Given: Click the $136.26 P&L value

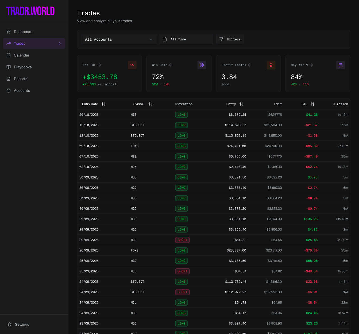Looking at the screenshot, I should (311, 219).
